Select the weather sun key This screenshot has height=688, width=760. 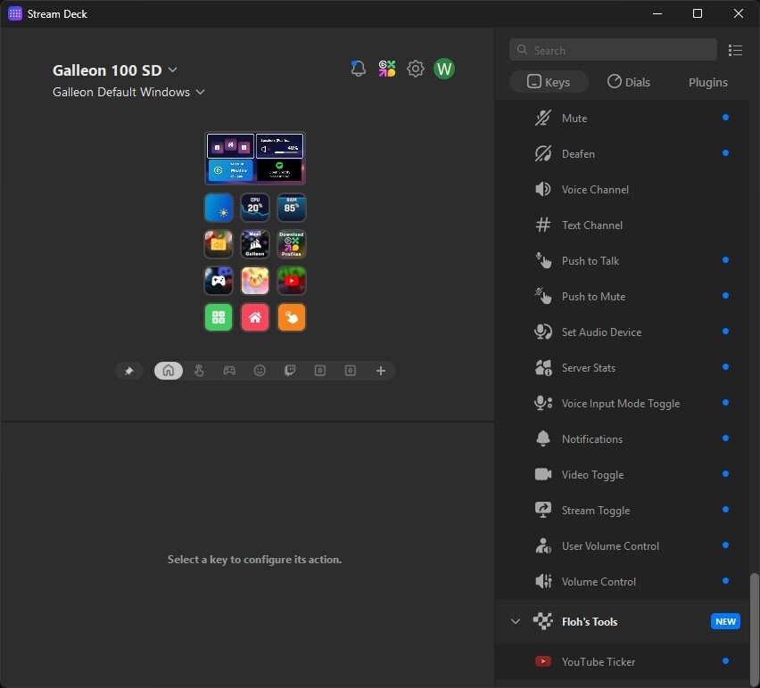click(219, 208)
